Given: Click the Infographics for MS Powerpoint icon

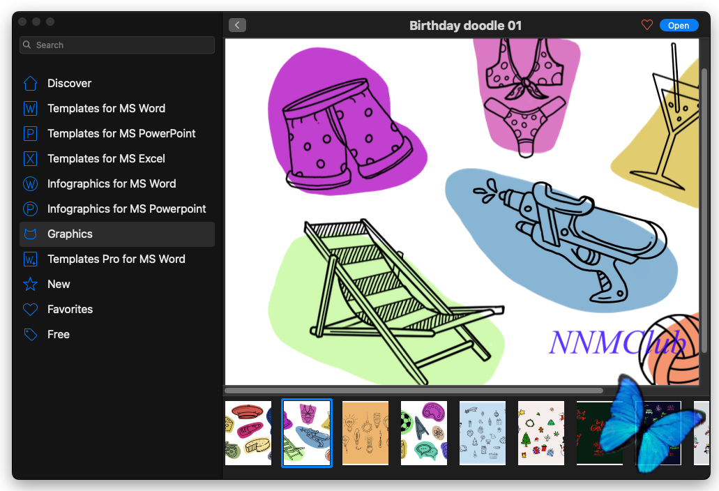Looking at the screenshot, I should point(30,209).
